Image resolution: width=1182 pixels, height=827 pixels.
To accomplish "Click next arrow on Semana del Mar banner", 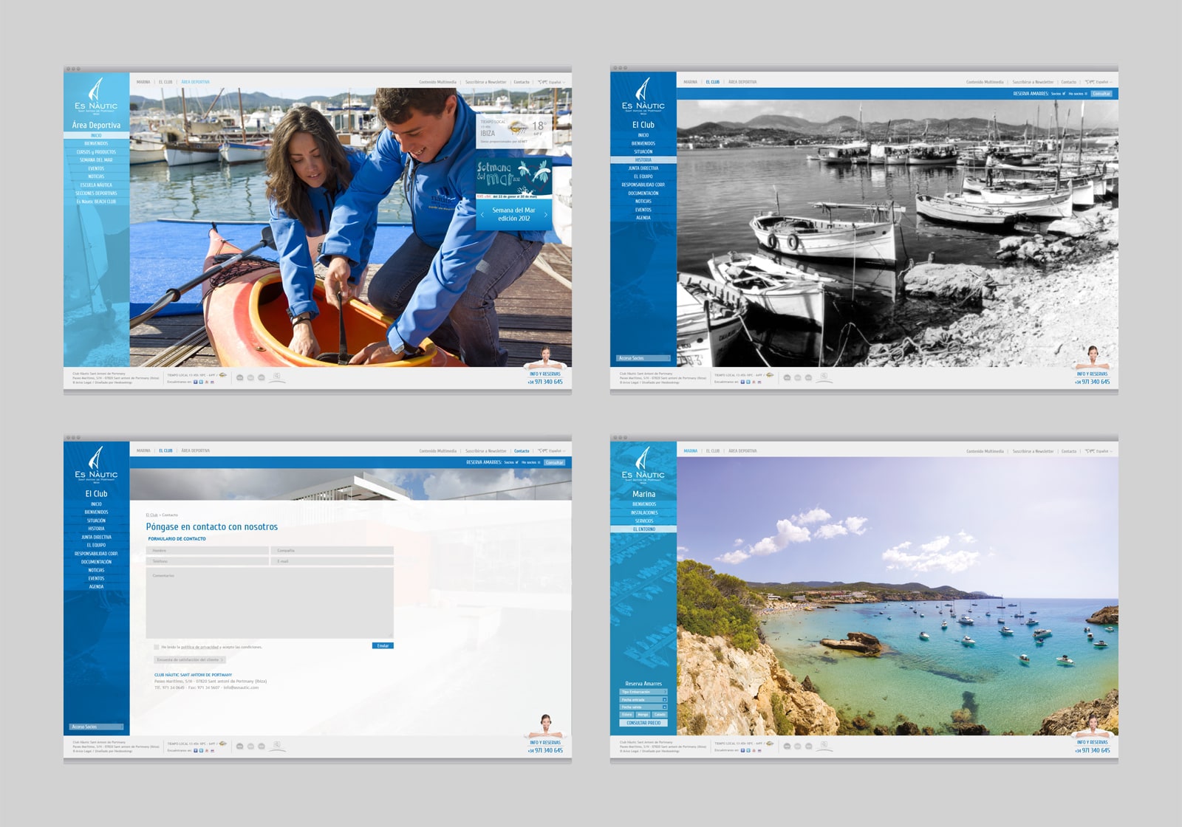I will [x=546, y=215].
